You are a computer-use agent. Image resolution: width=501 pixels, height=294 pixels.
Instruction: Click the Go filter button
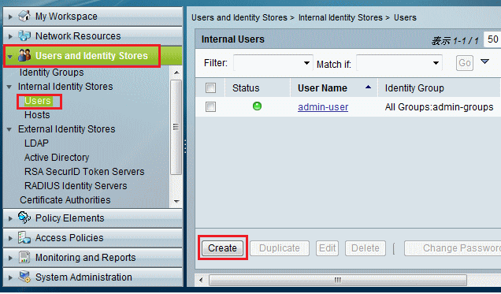pyautogui.click(x=465, y=63)
